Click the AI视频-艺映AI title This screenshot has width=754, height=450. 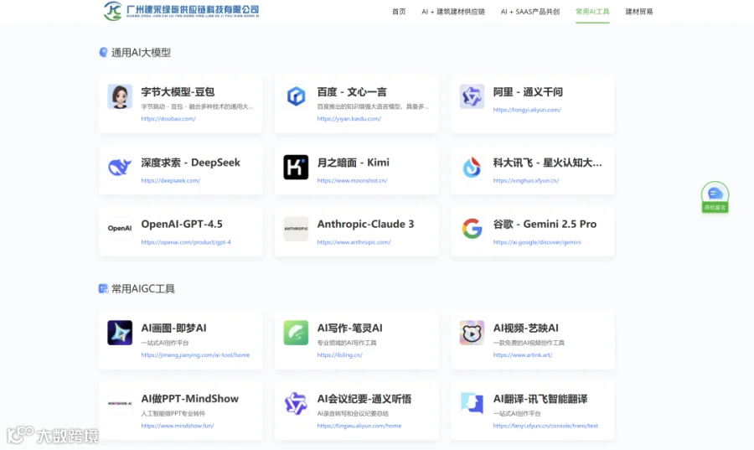pyautogui.click(x=525, y=328)
